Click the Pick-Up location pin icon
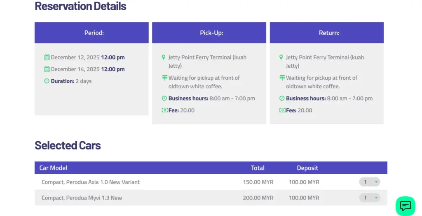This screenshot has height=216, width=422. point(164,57)
